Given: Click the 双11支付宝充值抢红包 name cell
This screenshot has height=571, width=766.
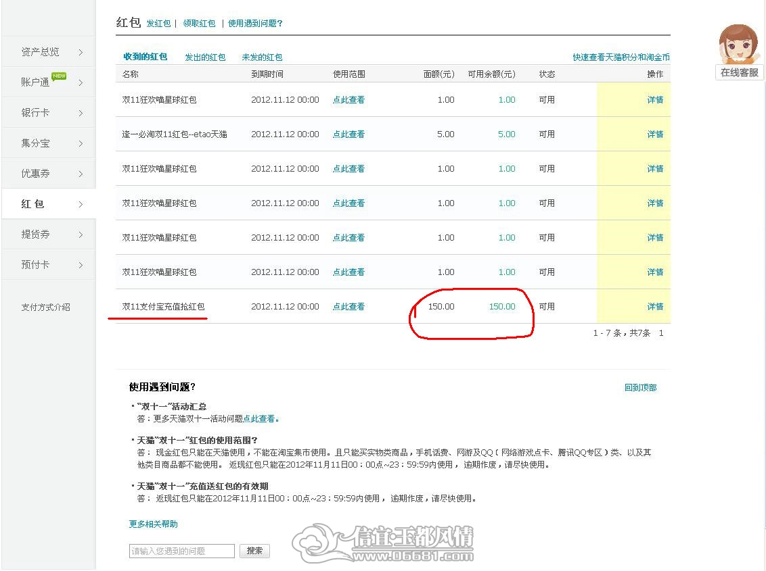Looking at the screenshot, I should 163,307.
